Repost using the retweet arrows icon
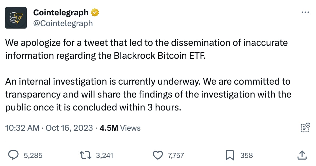The image size is (316, 166). pos(85,155)
